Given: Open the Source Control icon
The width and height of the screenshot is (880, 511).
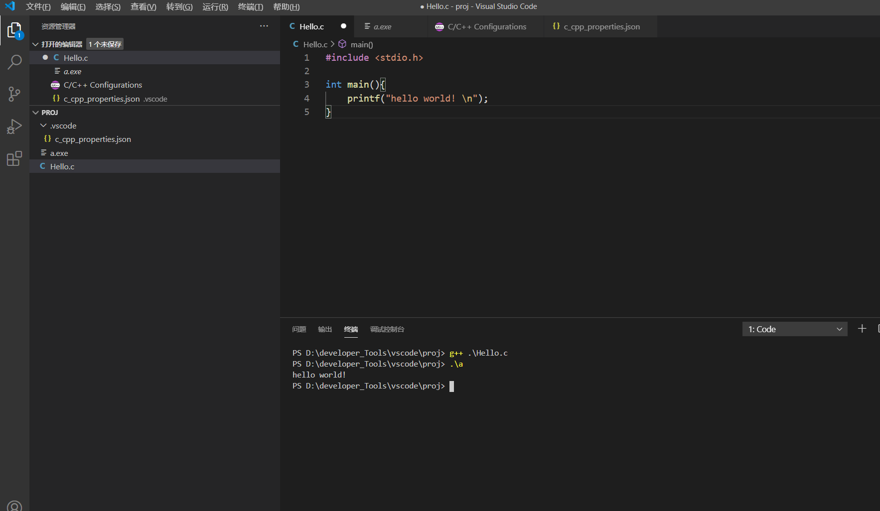Looking at the screenshot, I should 14,94.
